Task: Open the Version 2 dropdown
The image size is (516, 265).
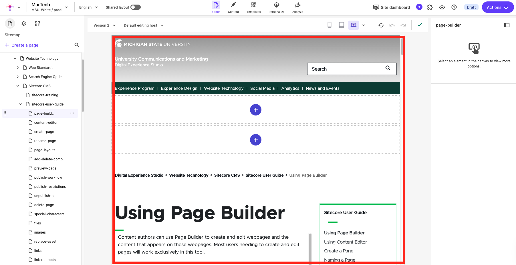Action: tap(104, 25)
